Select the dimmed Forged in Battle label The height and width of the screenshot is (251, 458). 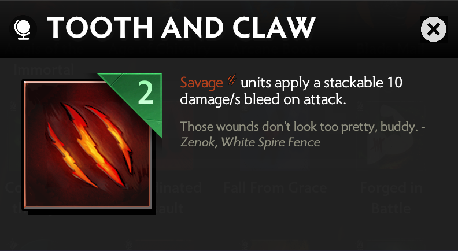point(391,198)
